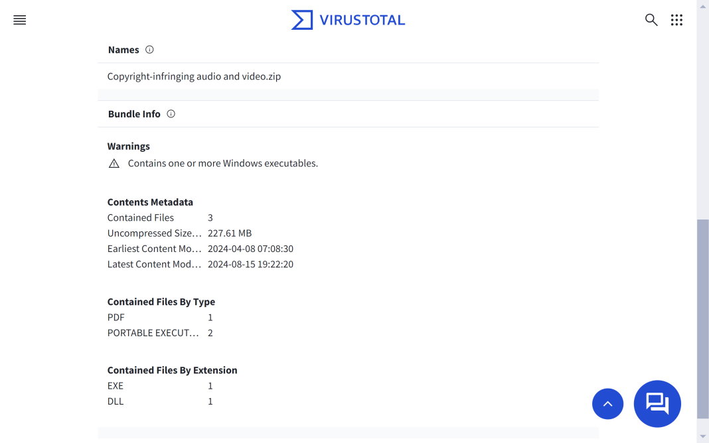This screenshot has width=709, height=443.
Task: Click the warning triangle icon
Action: tap(114, 162)
